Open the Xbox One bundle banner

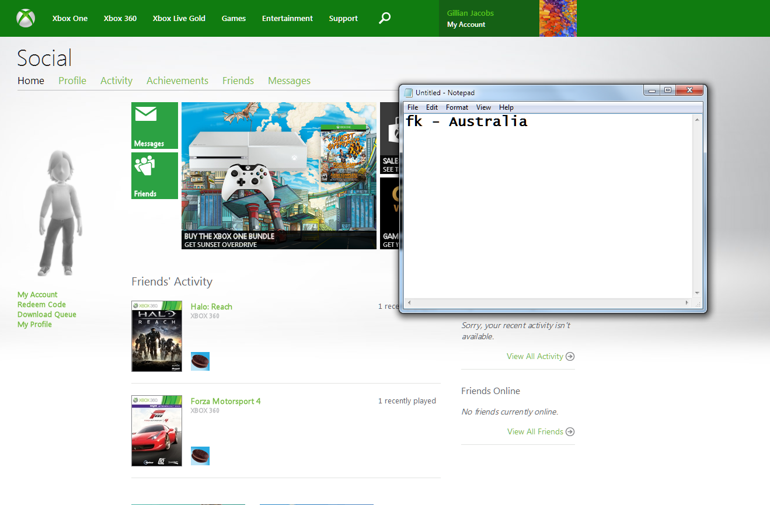[279, 176]
